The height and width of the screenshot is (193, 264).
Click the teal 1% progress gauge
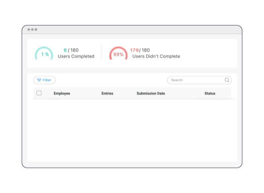[x=44, y=54]
